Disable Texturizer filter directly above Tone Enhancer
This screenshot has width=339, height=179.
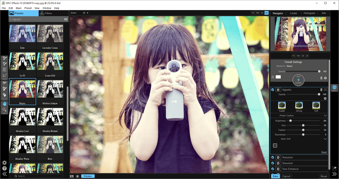coord(273,163)
